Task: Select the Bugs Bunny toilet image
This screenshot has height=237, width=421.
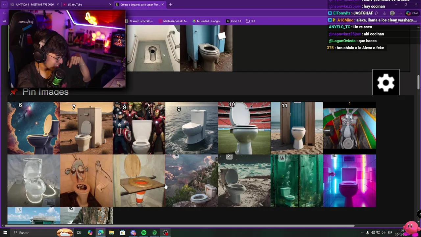Action: click(x=350, y=128)
